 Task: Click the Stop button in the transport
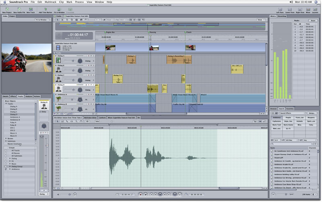(160, 194)
